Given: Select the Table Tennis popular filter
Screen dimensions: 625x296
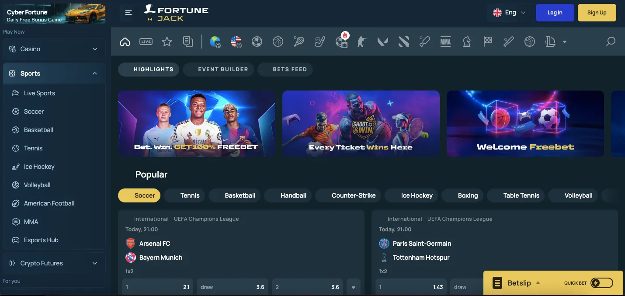Looking at the screenshot, I should tap(516, 195).
